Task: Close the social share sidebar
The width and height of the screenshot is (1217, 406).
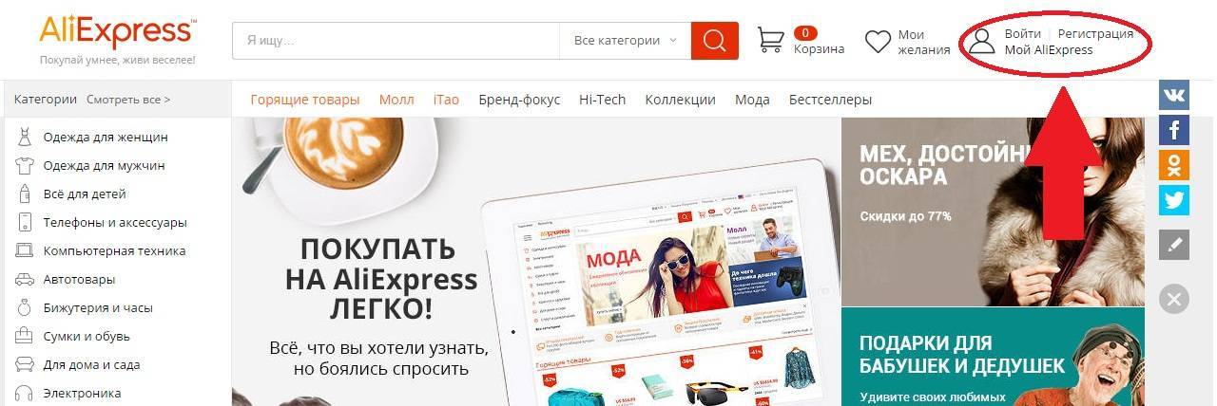Action: (x=1174, y=299)
